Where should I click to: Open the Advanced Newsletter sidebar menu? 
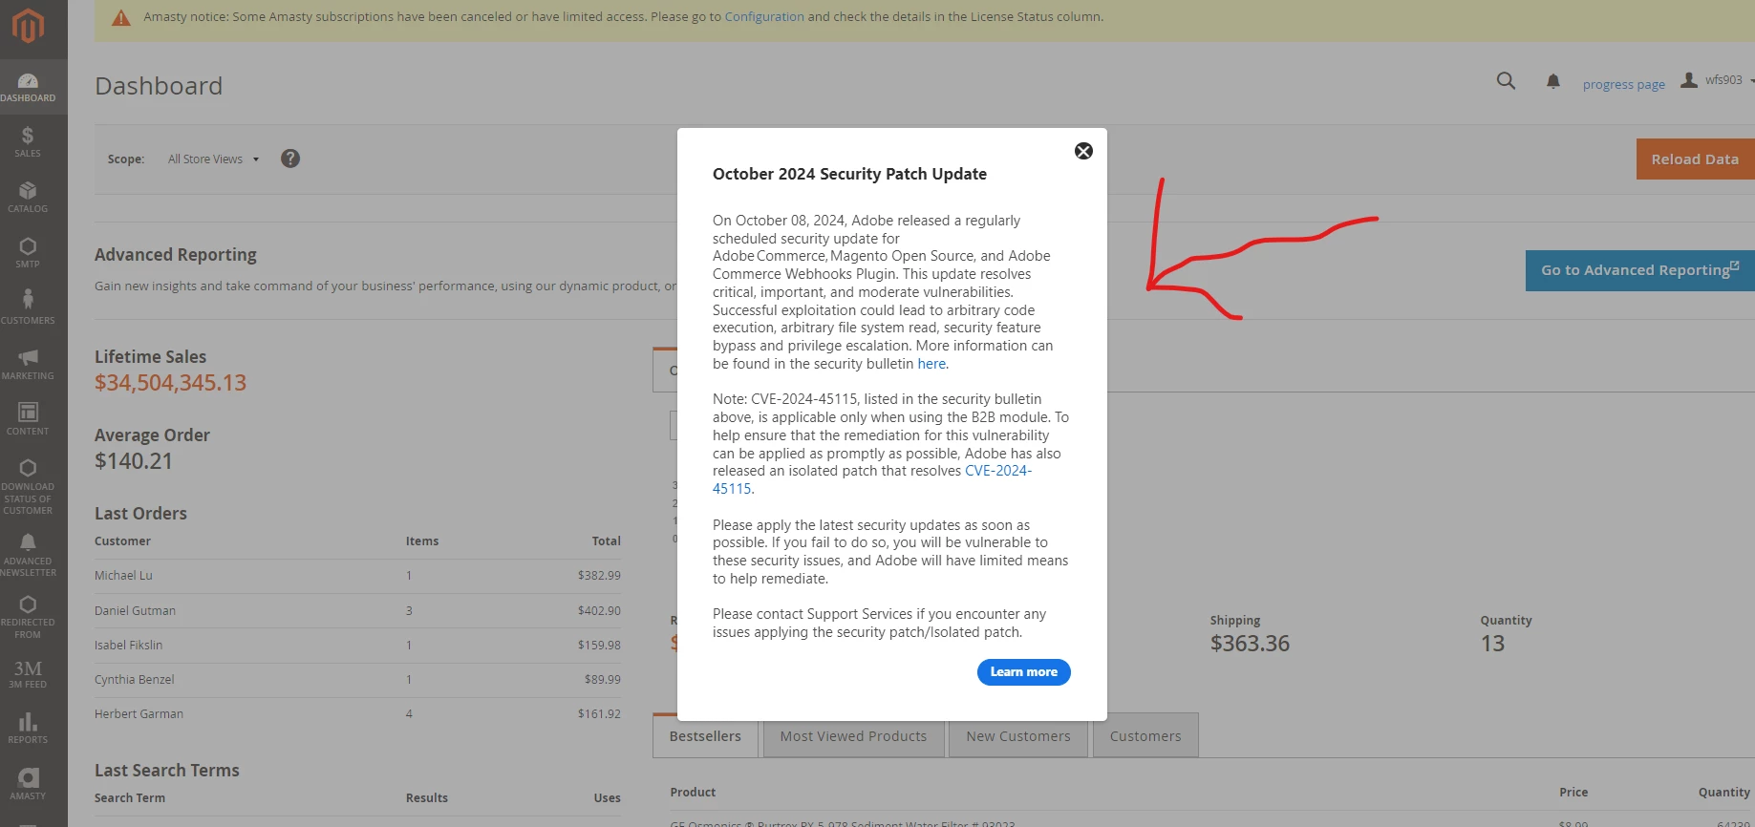tap(28, 555)
